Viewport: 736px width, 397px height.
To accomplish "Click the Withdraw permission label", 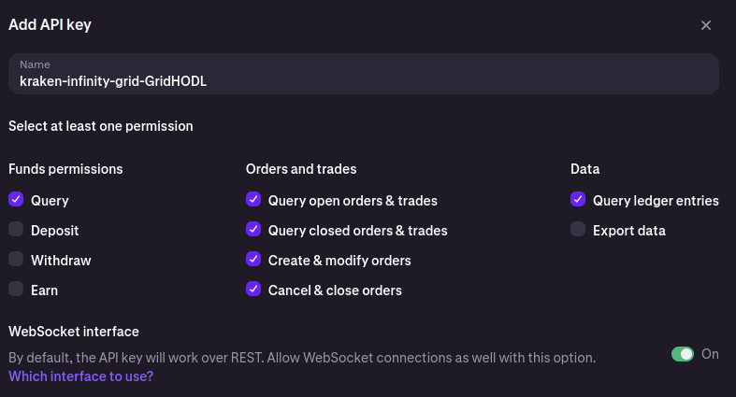I will (x=61, y=261).
